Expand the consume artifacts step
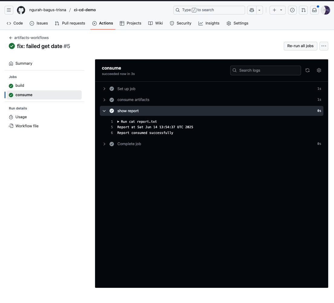The image size is (334, 303). tap(133, 100)
